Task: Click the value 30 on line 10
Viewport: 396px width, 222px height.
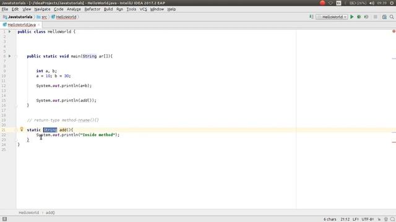Action: point(66,76)
